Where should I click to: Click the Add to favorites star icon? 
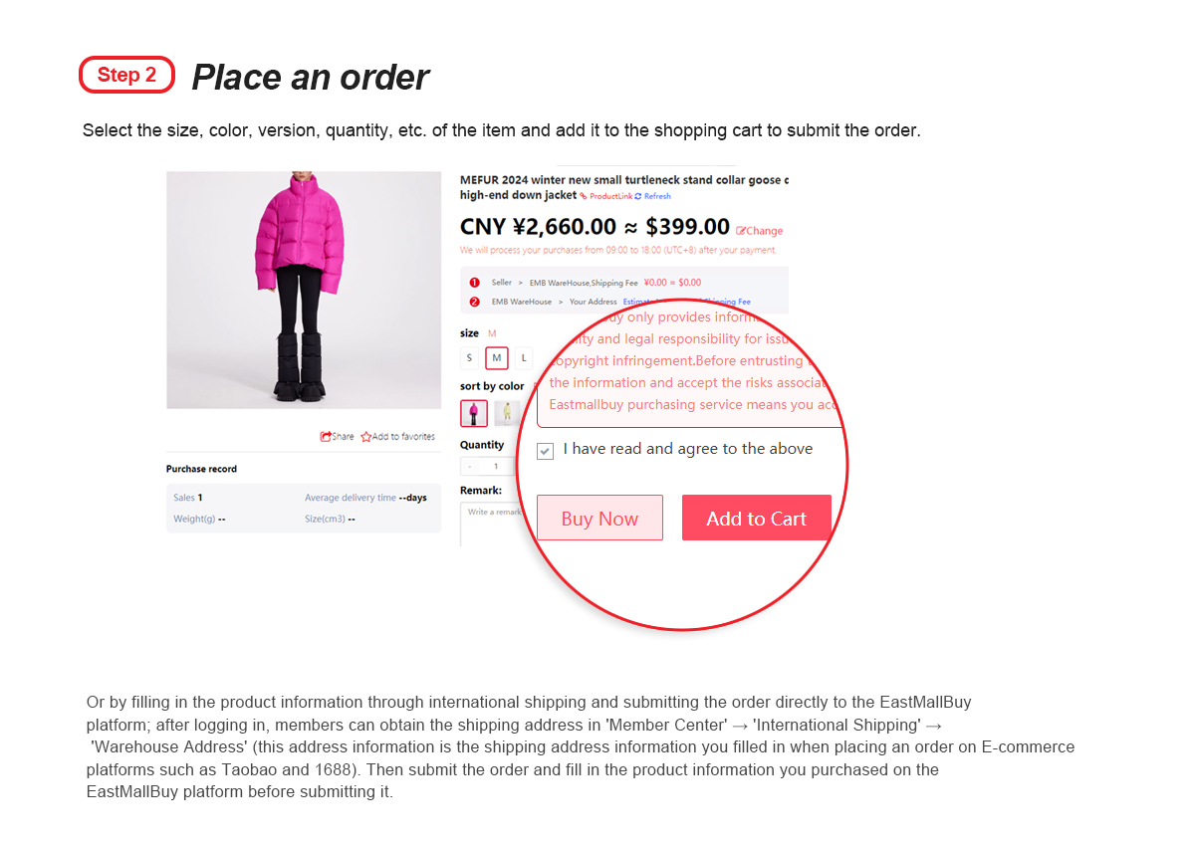click(x=365, y=436)
